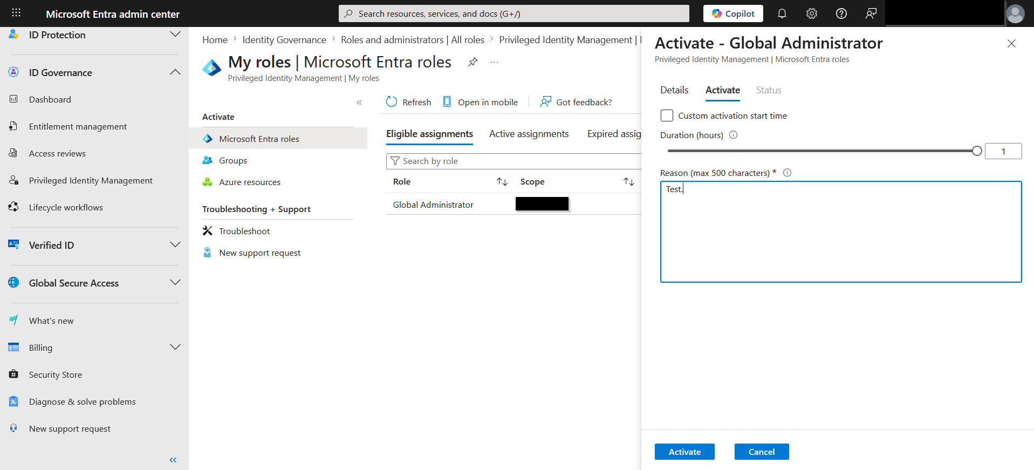
Task: Collapse the inner Activate menu panel
Action: [359, 102]
